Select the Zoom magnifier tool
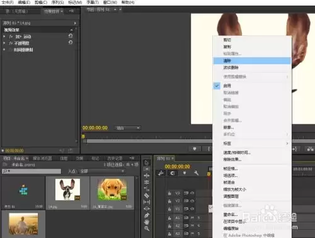Image resolution: width=315 pixels, height=238 pixels. [147, 229]
